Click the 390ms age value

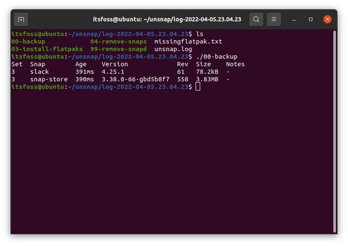[x=85, y=79]
